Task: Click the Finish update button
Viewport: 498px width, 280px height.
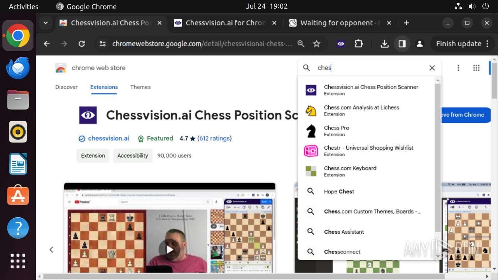Action: pyautogui.click(x=463, y=44)
